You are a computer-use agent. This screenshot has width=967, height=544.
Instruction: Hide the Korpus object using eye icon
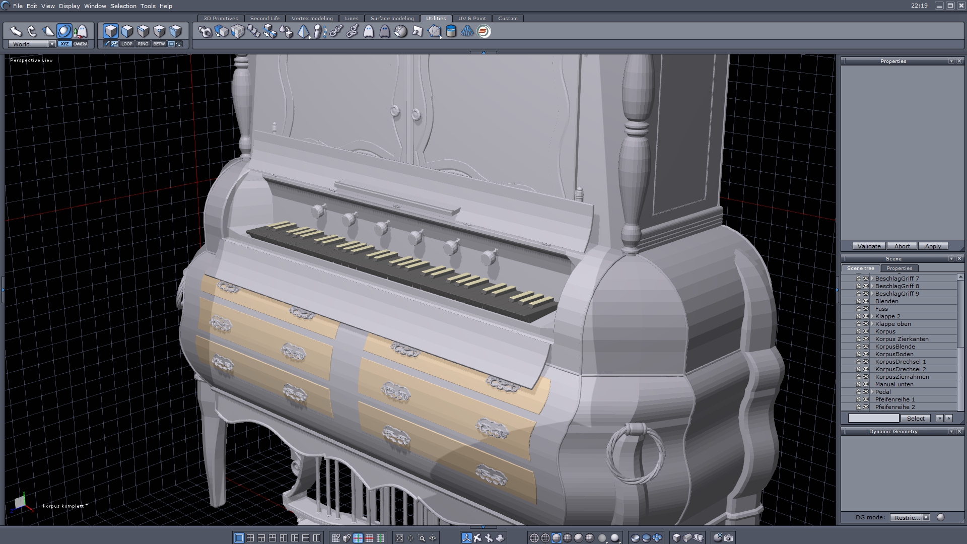click(x=866, y=331)
